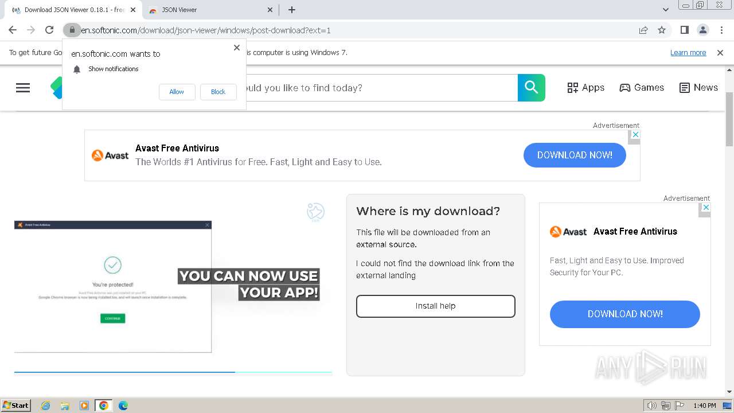Viewport: 734px width, 413px height.
Task: Open File Explorer from taskbar
Action: pos(65,406)
